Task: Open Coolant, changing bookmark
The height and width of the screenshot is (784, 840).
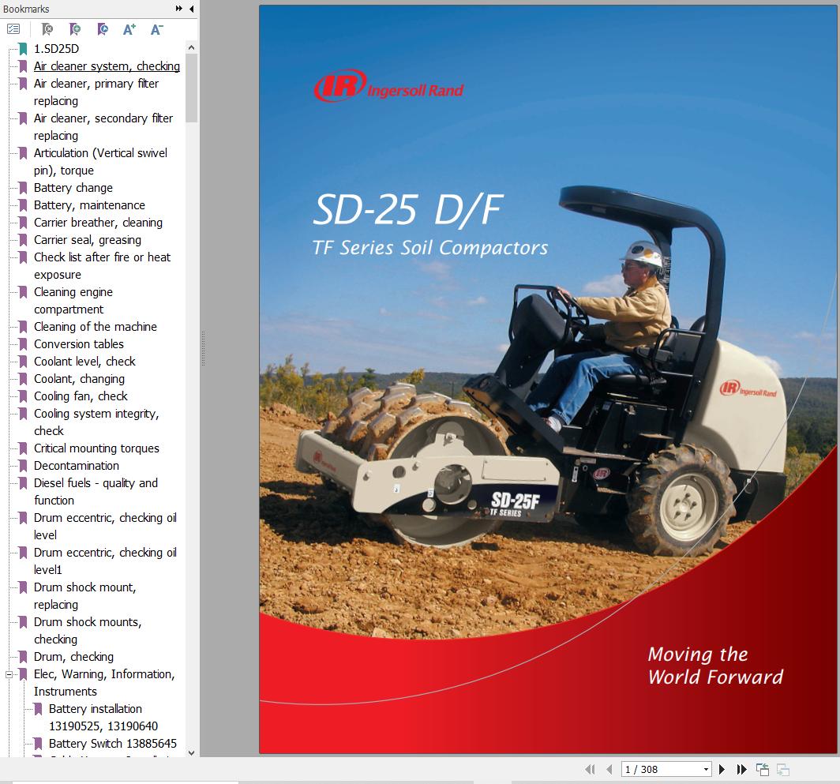Action: click(79, 379)
